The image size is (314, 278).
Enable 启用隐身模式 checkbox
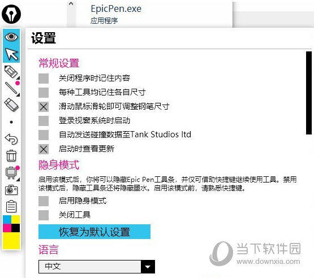point(44,201)
